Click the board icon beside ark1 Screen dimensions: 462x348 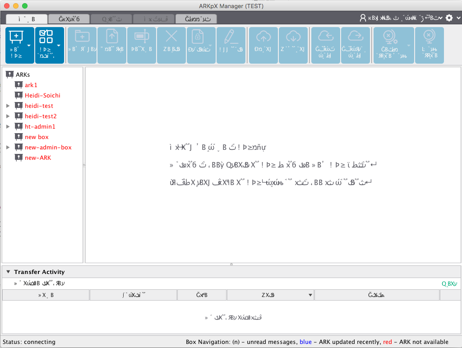click(18, 85)
